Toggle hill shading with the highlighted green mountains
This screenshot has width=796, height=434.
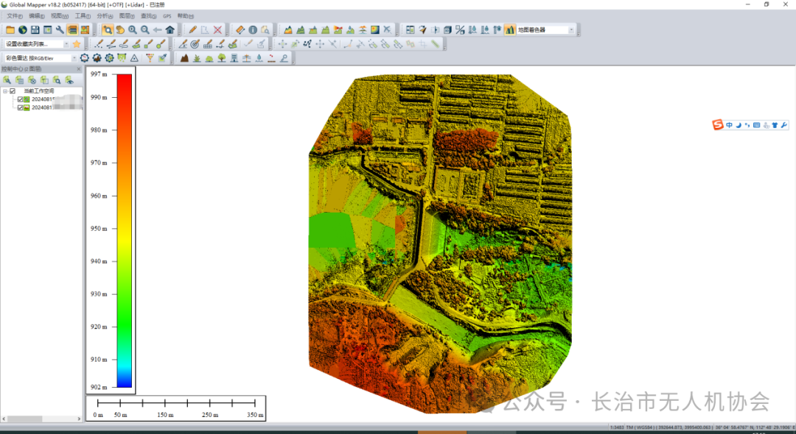pyautogui.click(x=510, y=30)
